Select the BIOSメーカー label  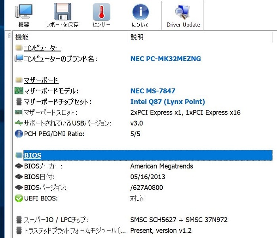(x=43, y=166)
